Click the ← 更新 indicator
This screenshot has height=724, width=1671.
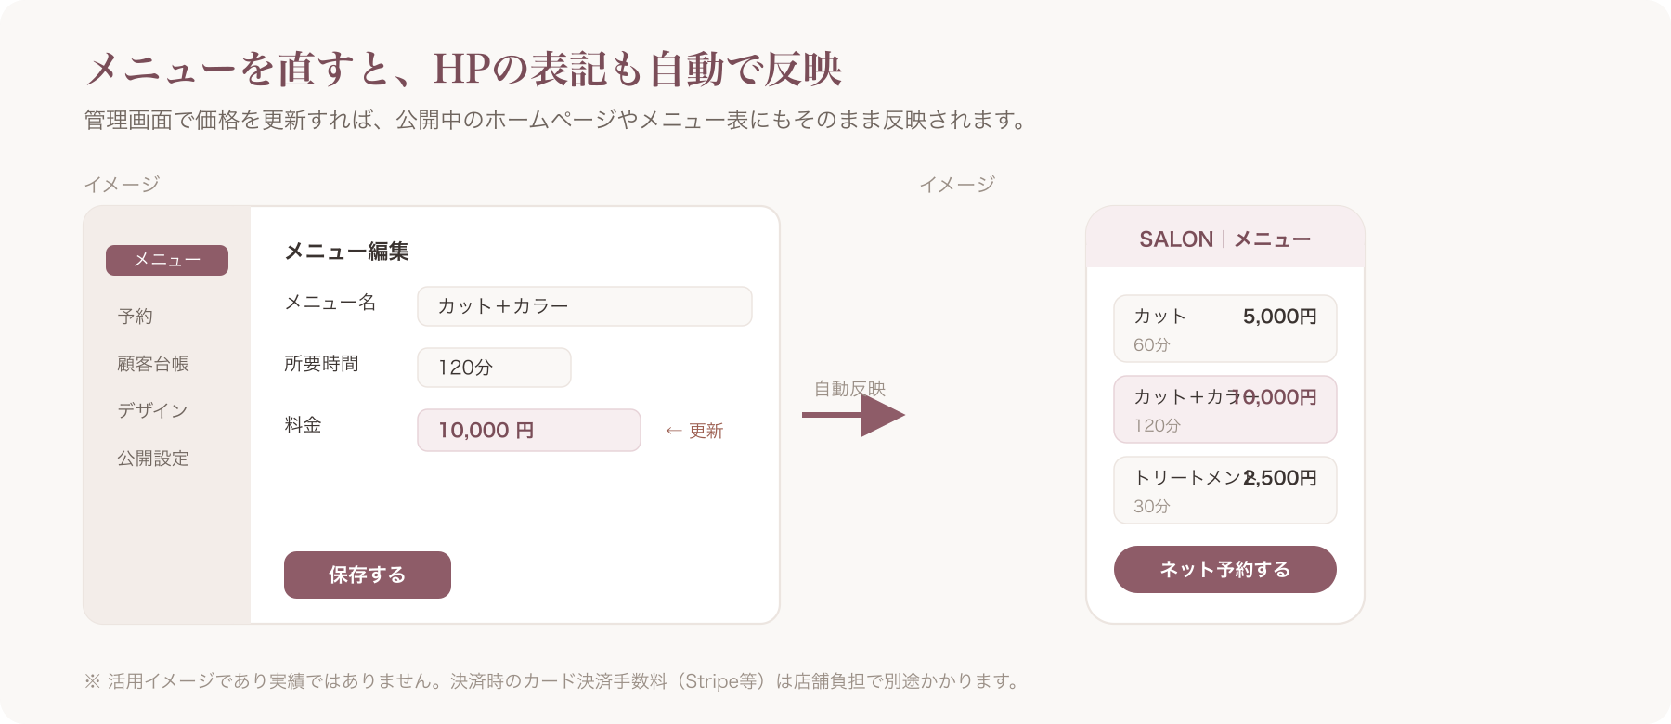(x=694, y=431)
